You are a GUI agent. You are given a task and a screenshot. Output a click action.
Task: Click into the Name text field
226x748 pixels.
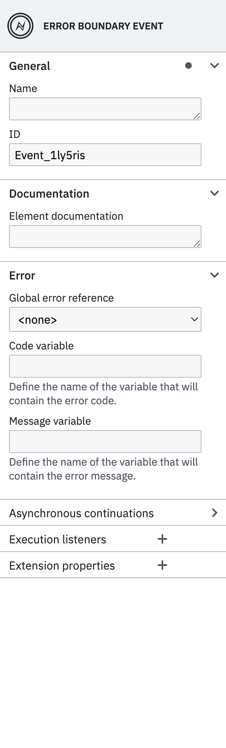point(105,109)
